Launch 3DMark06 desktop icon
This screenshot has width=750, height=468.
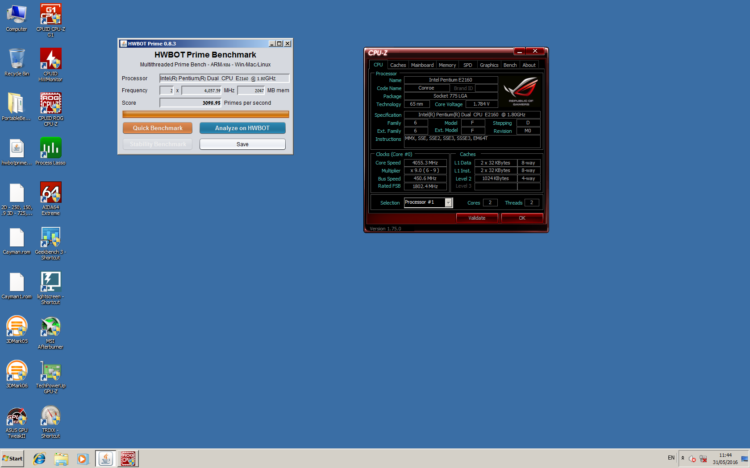coord(17,374)
